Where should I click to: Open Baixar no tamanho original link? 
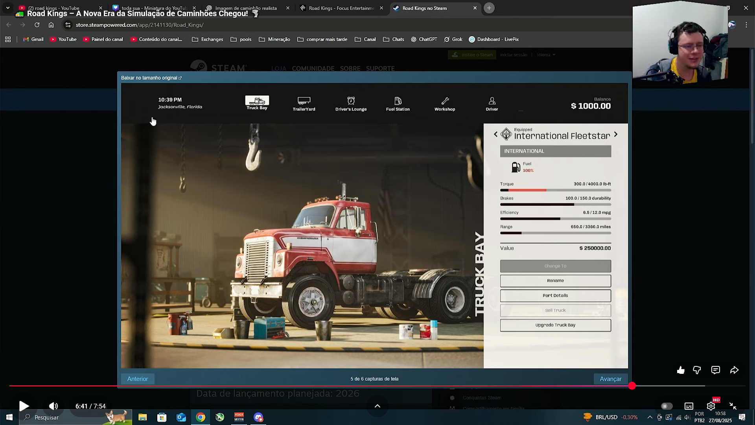[151, 78]
